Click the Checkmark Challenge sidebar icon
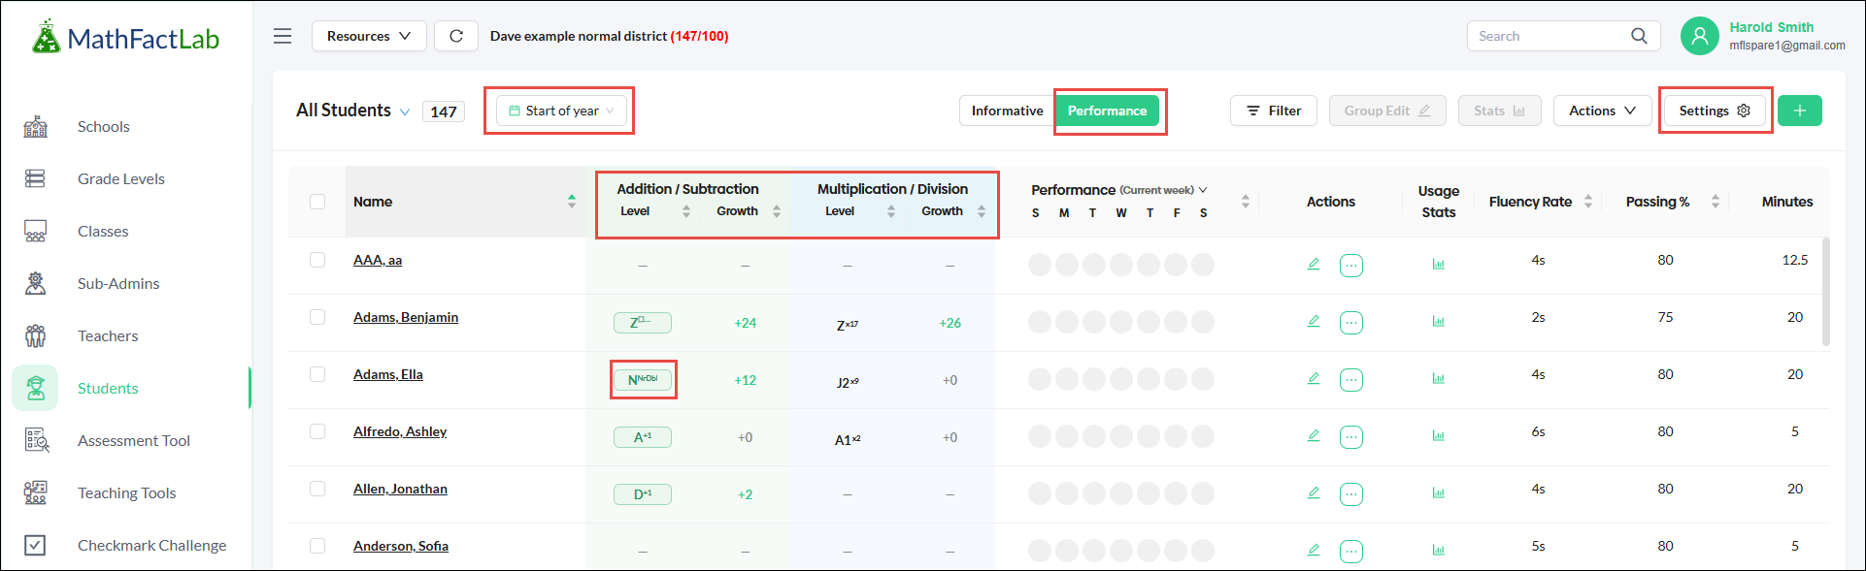Viewport: 1866px width, 571px height. (x=36, y=545)
